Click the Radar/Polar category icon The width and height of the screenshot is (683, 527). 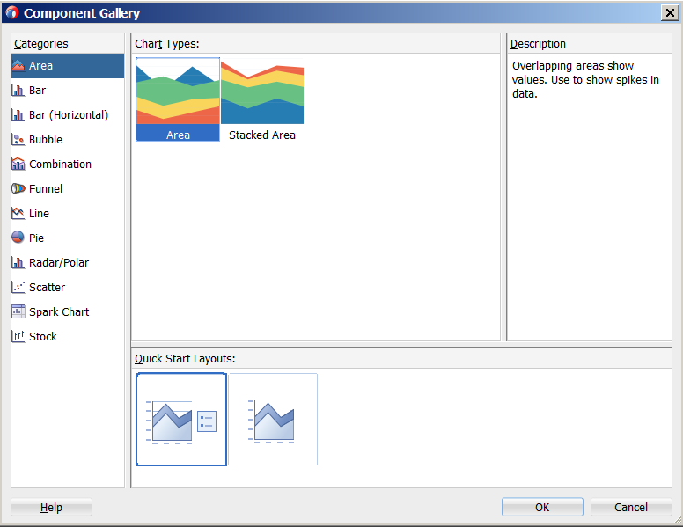click(x=18, y=263)
